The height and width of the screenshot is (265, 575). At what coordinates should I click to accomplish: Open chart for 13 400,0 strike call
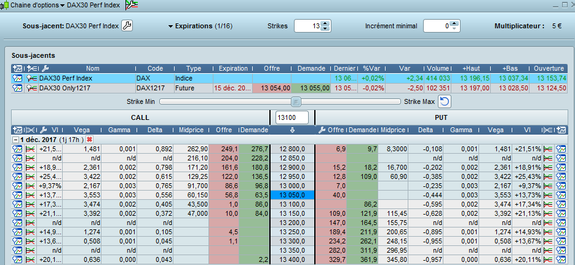(17, 259)
